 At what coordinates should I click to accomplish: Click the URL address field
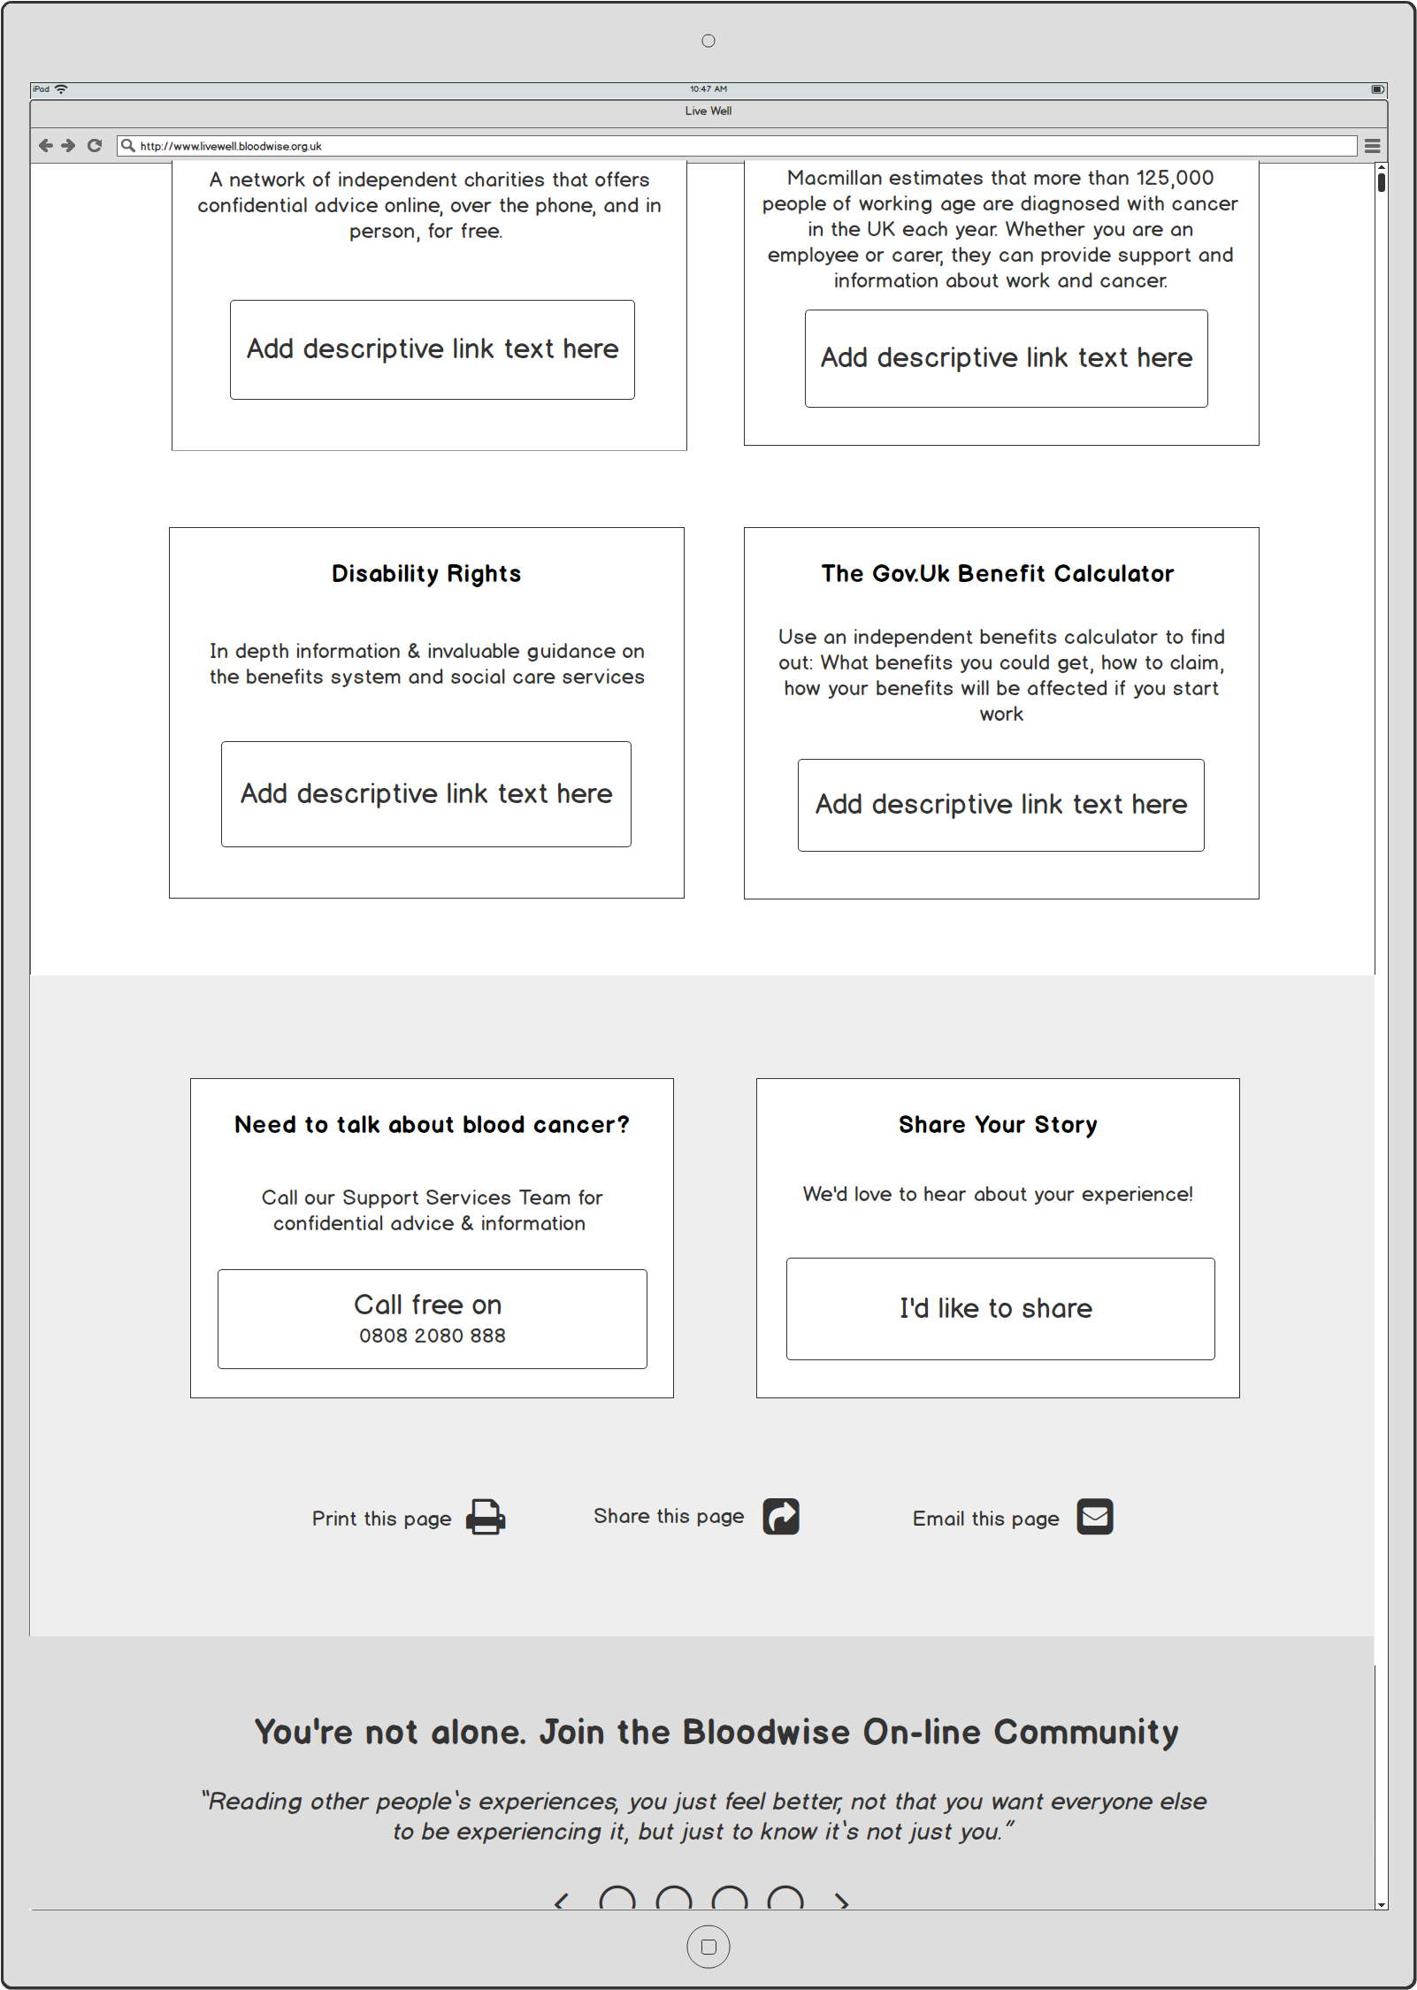coord(737,146)
